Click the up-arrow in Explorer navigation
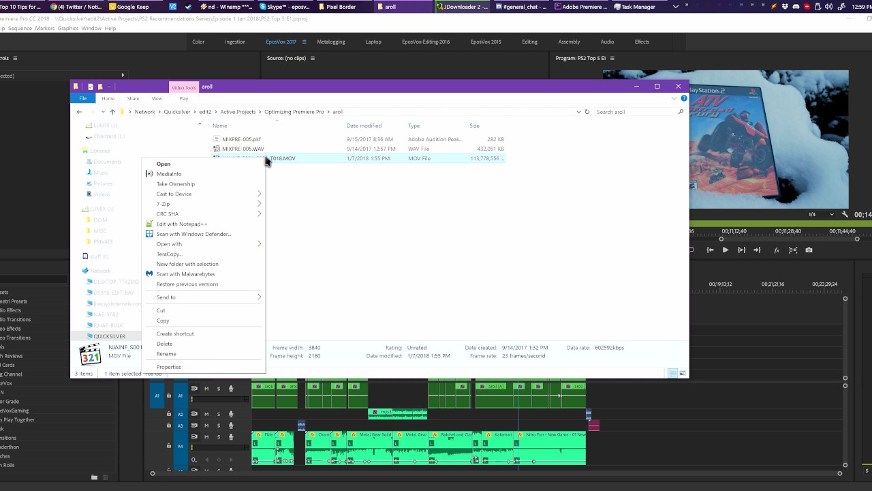The height and width of the screenshot is (491, 872). pyautogui.click(x=112, y=112)
